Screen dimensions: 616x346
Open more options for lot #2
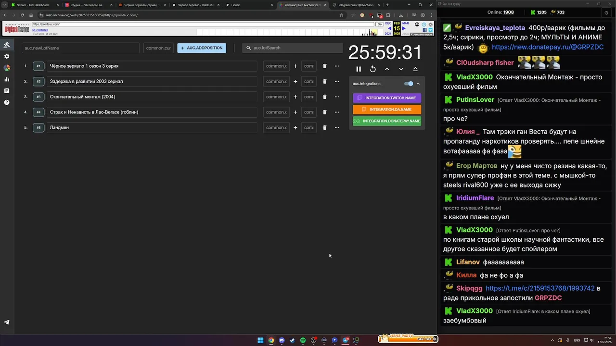point(337,81)
